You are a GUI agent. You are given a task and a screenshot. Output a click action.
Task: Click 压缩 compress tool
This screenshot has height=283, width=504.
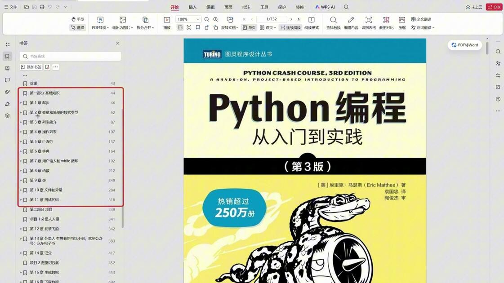[x=402, y=23]
